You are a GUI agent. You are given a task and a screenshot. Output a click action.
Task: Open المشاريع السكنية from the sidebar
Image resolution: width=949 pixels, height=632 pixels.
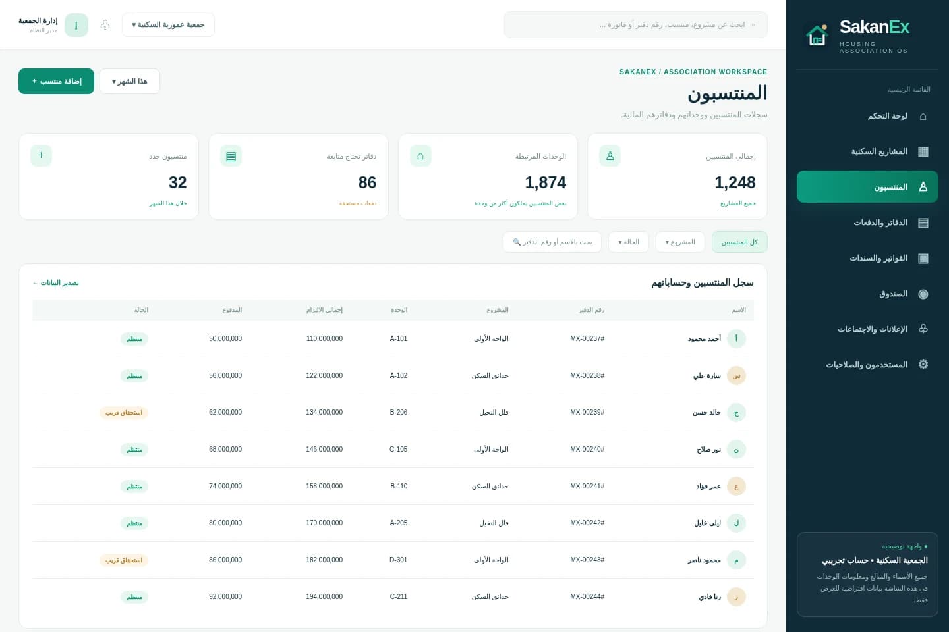point(867,151)
